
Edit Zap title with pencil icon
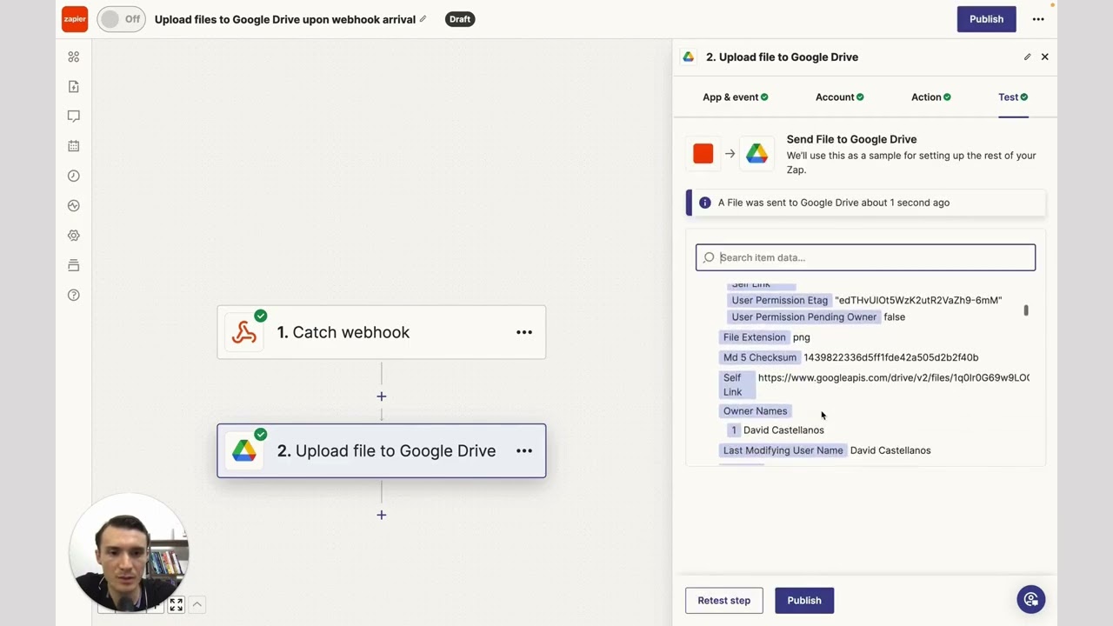pos(423,19)
